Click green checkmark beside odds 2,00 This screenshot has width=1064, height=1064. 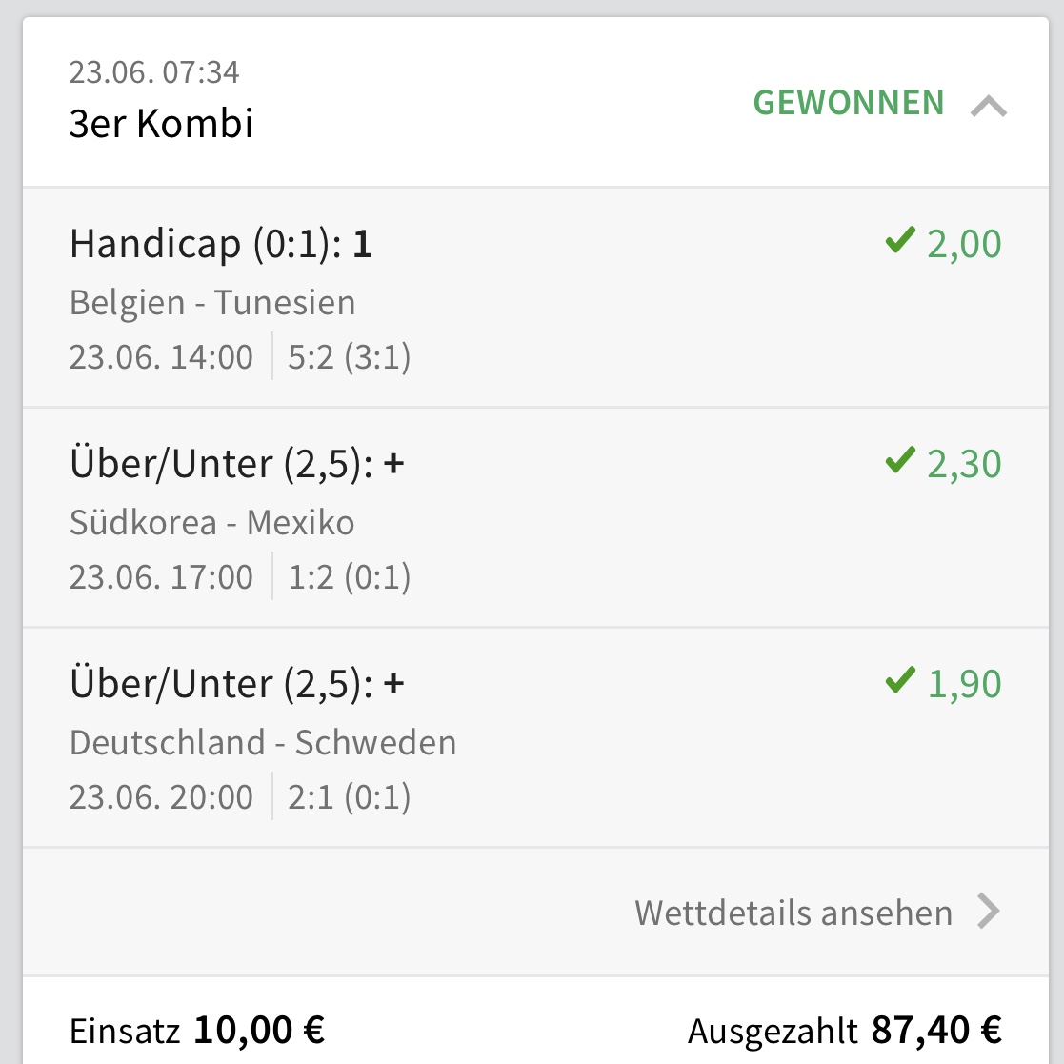899,242
